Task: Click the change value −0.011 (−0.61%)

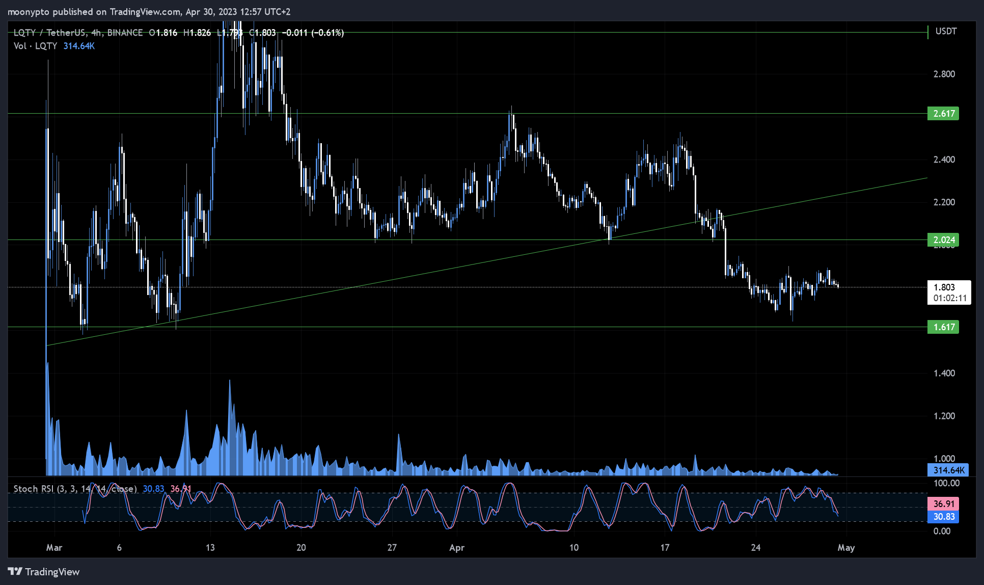Action: 313,33
